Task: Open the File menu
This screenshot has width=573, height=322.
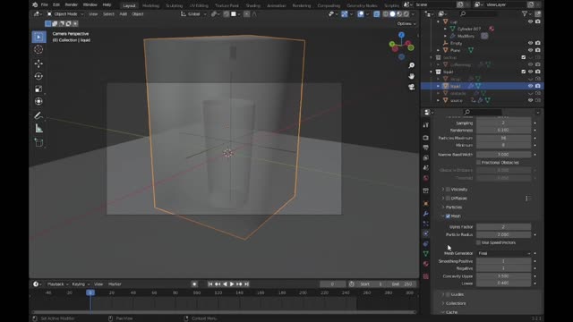Action: (x=44, y=4)
